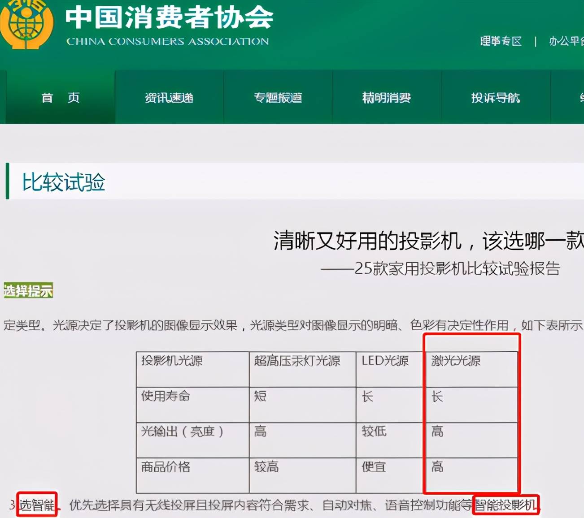The width and height of the screenshot is (584, 518).
Task: Go to the 资讯速递 navigation tab
Action: coord(169,98)
